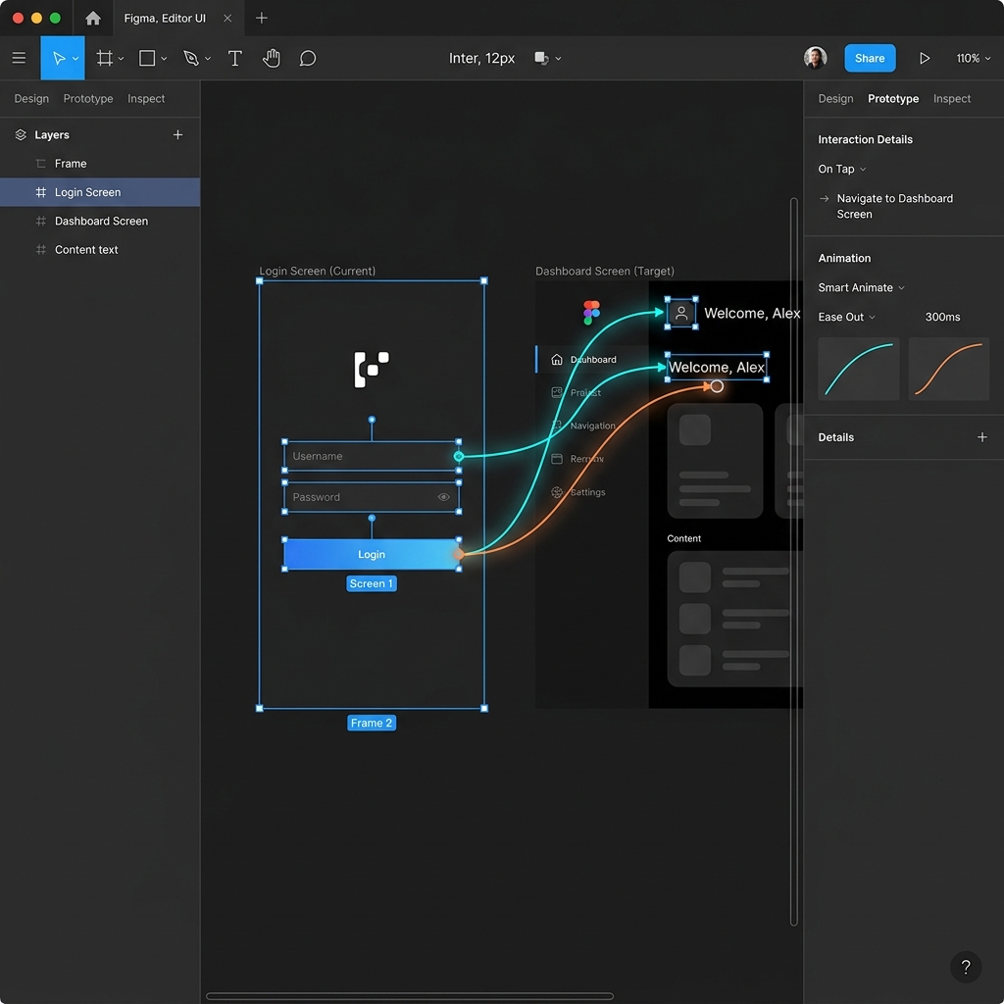This screenshot has width=1004, height=1004.
Task: Open the On Tap trigger dropdown
Action: [x=842, y=169]
